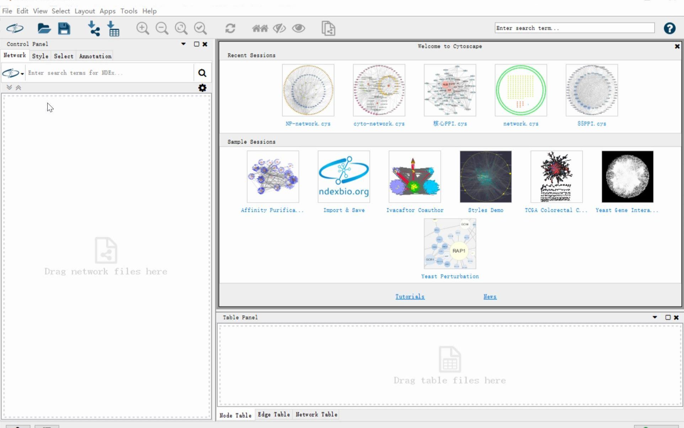The height and width of the screenshot is (428, 684).
Task: Open network.cys recent session link
Action: pos(521,124)
